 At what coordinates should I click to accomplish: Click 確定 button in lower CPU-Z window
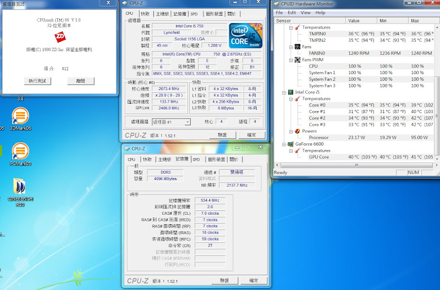[x=254, y=281]
